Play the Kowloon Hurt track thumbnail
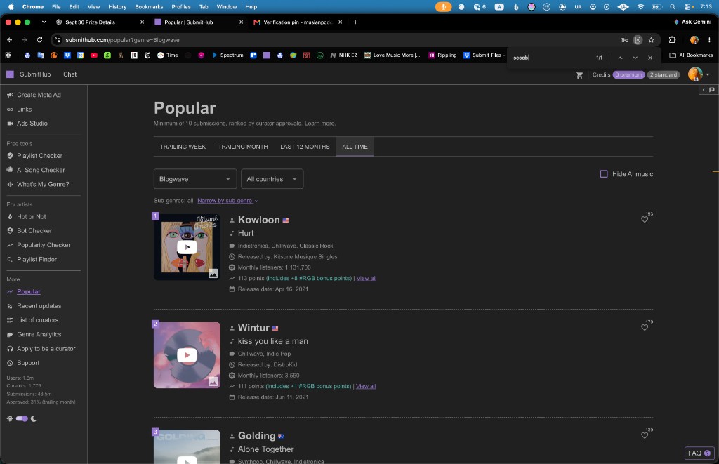Viewport: 719px width, 464px height. (187, 247)
